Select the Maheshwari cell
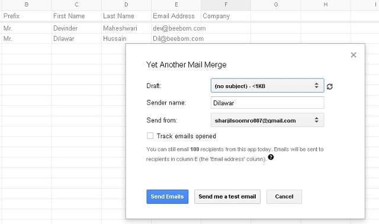The image size is (379, 224). point(126,28)
